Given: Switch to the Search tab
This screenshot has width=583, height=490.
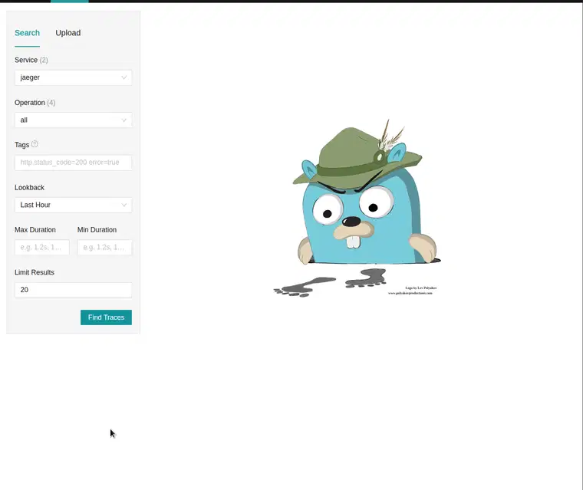Looking at the screenshot, I should [27, 33].
